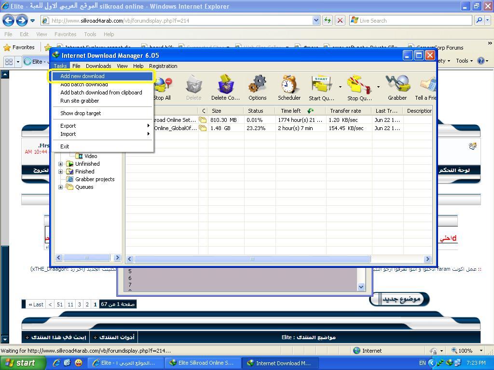Click the Video category icon in IDM tree

79,156
